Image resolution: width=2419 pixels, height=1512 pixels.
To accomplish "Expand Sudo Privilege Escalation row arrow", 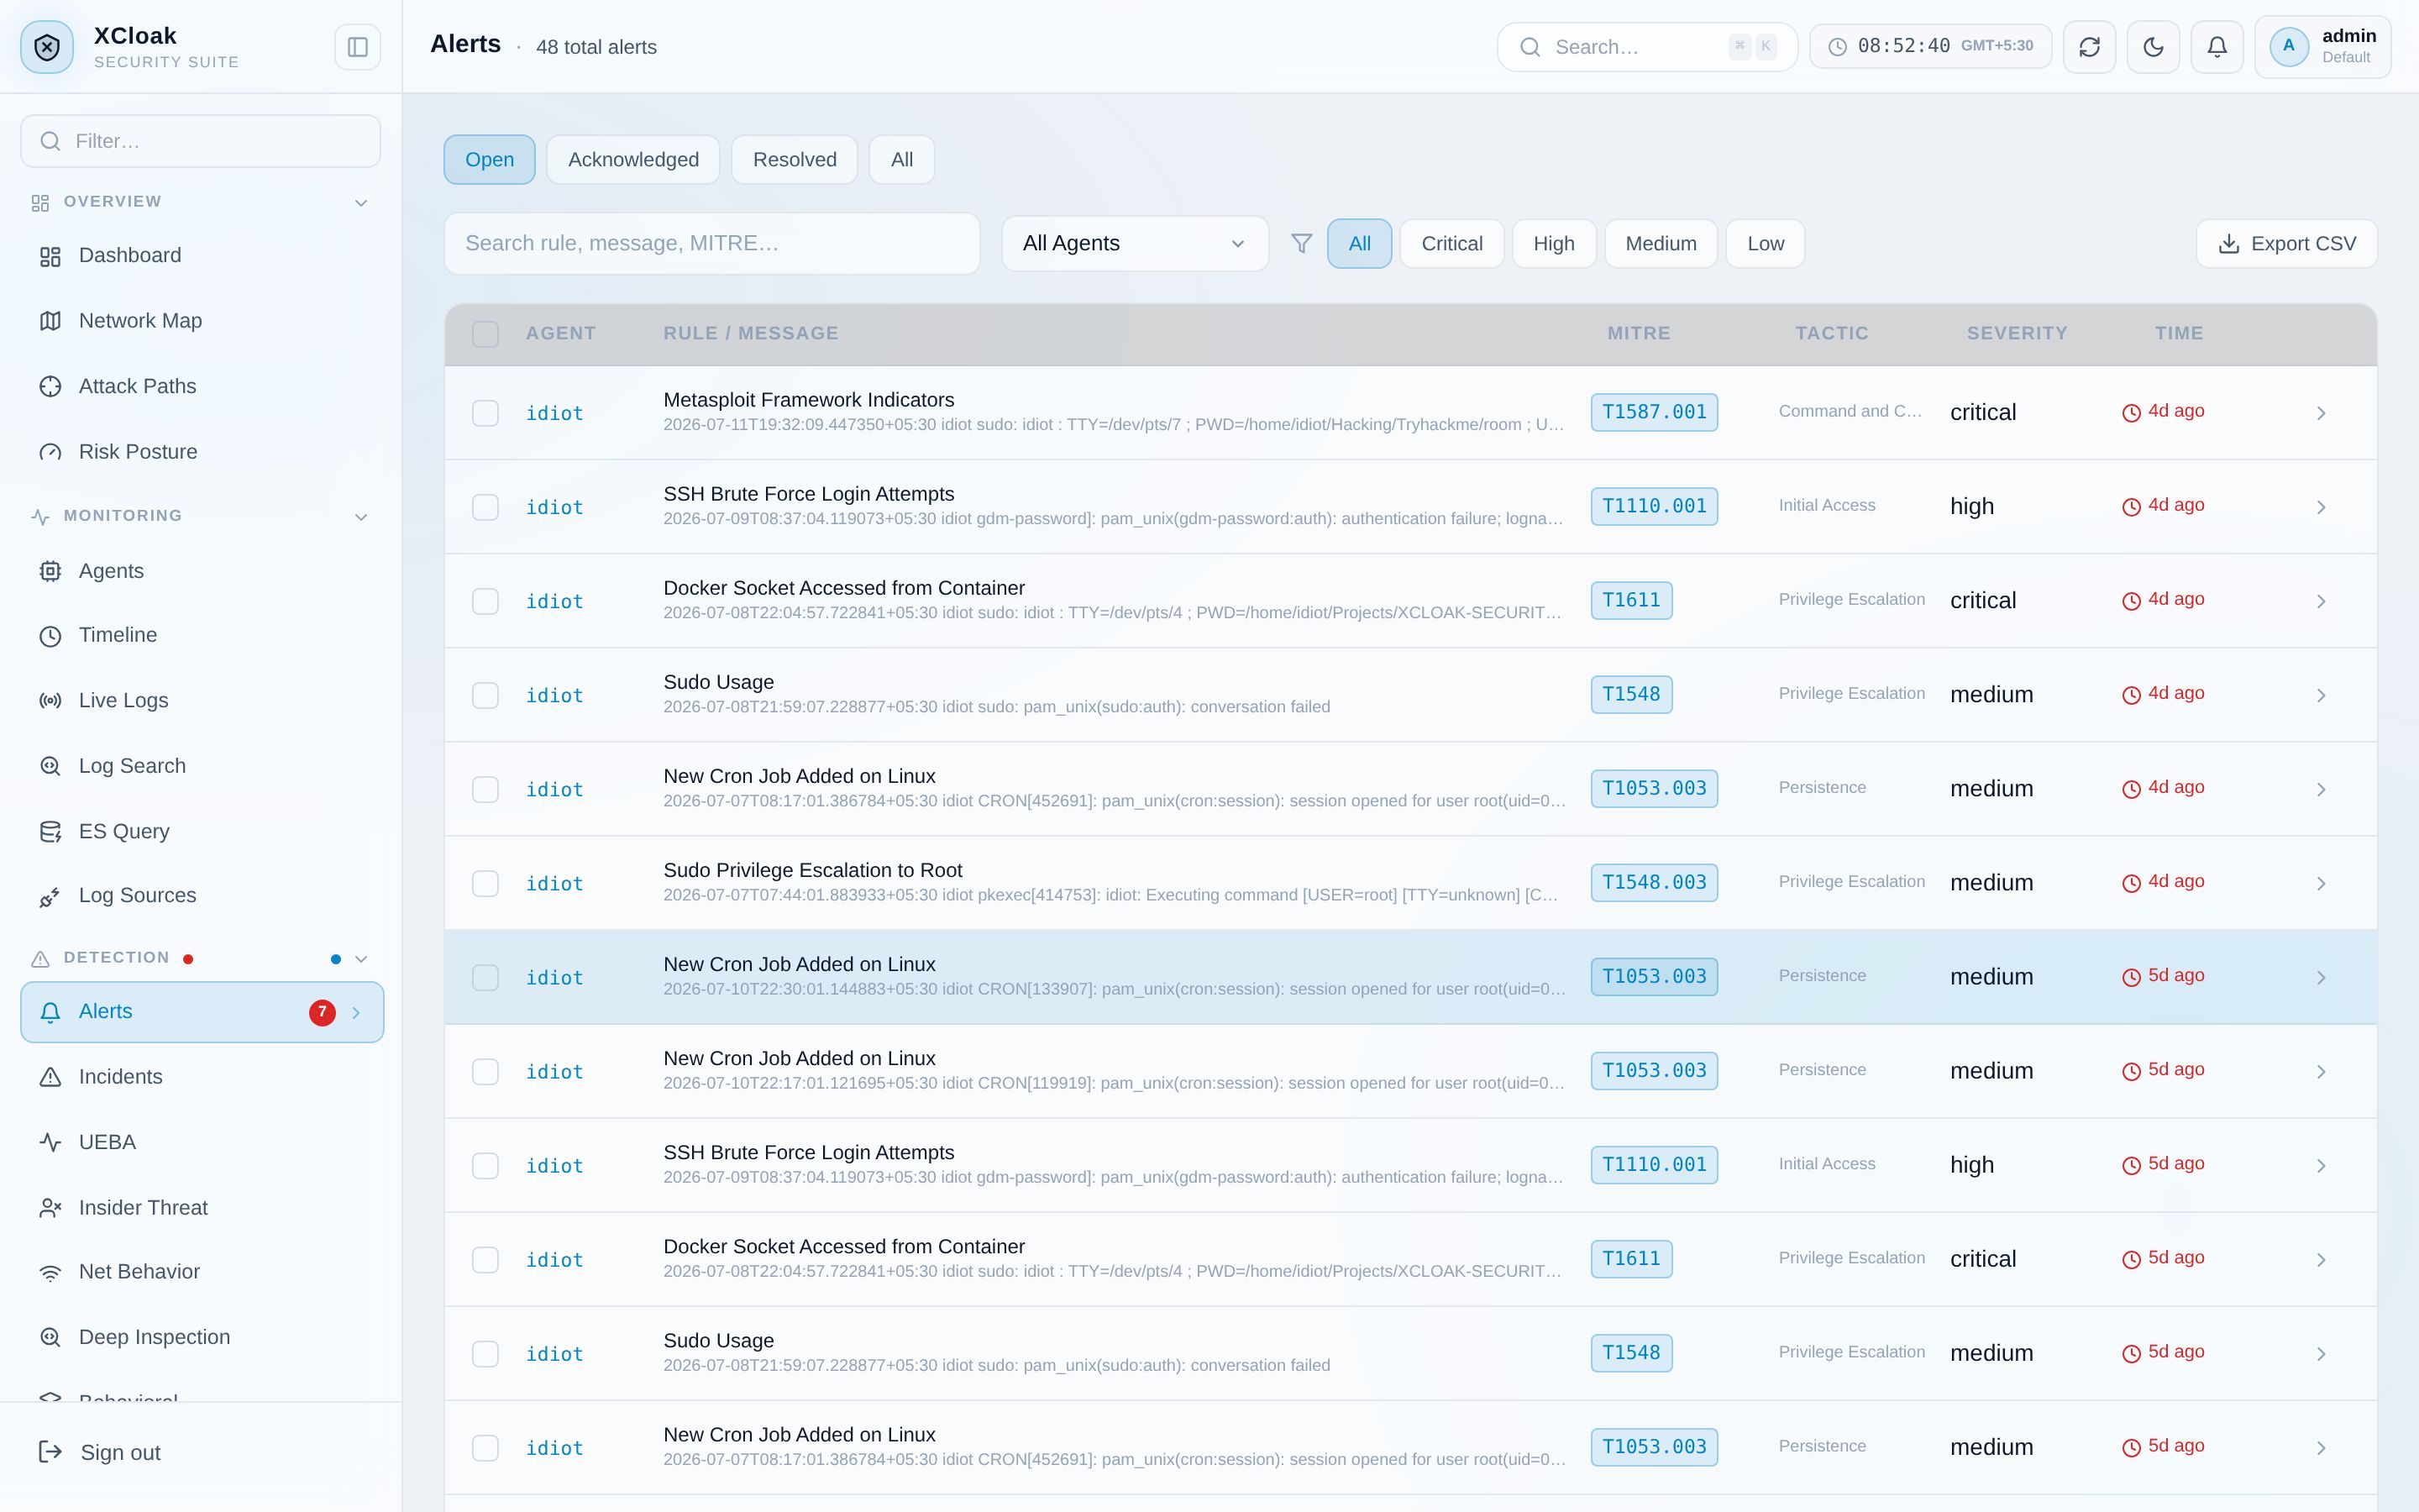I will point(2321,883).
